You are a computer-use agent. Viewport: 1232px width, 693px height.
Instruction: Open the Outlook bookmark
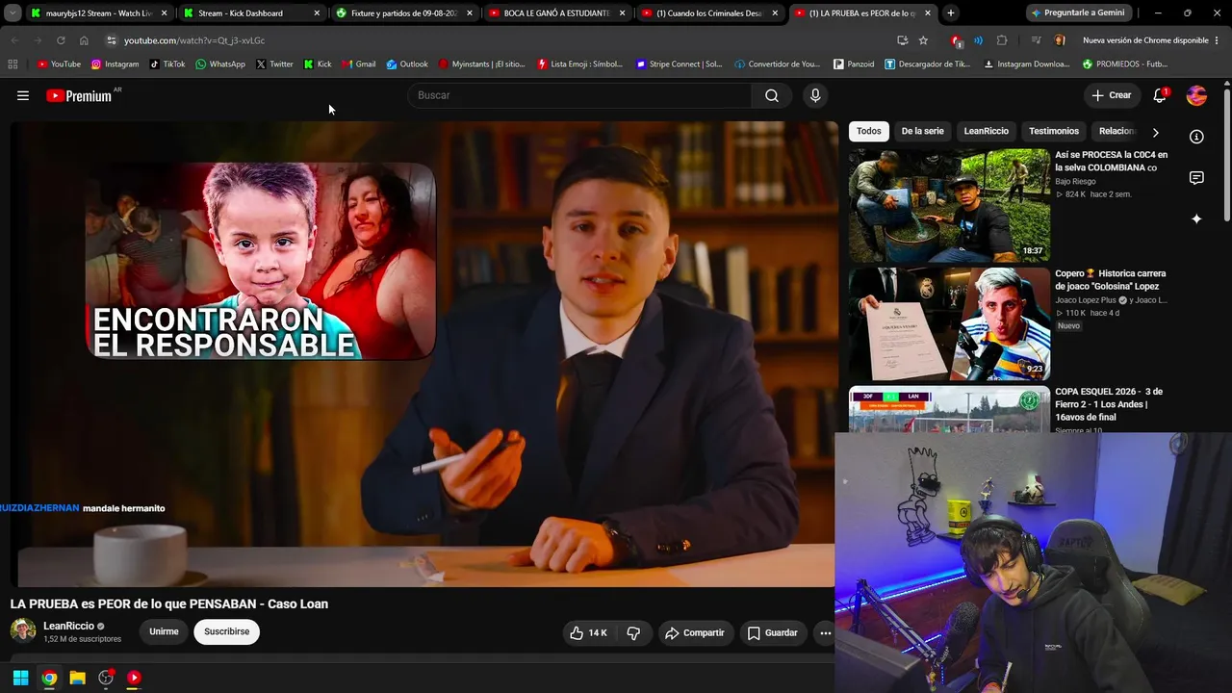coord(407,64)
